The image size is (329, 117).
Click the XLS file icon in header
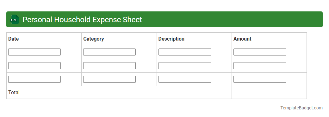[x=14, y=20]
